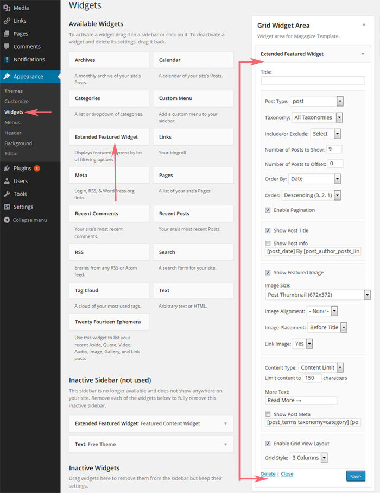Open the Customize submenu item
The image size is (380, 493).
[x=16, y=101]
